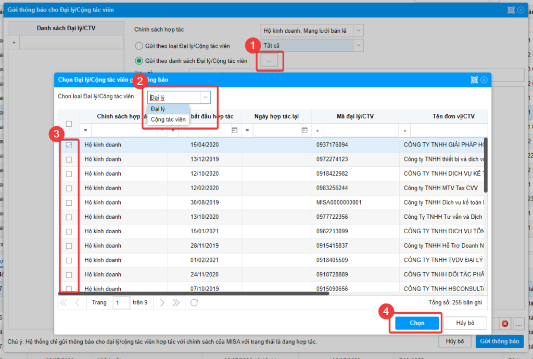Click Gửi thông báo to send notification
This screenshot has height=359, width=533.
(x=499, y=342)
